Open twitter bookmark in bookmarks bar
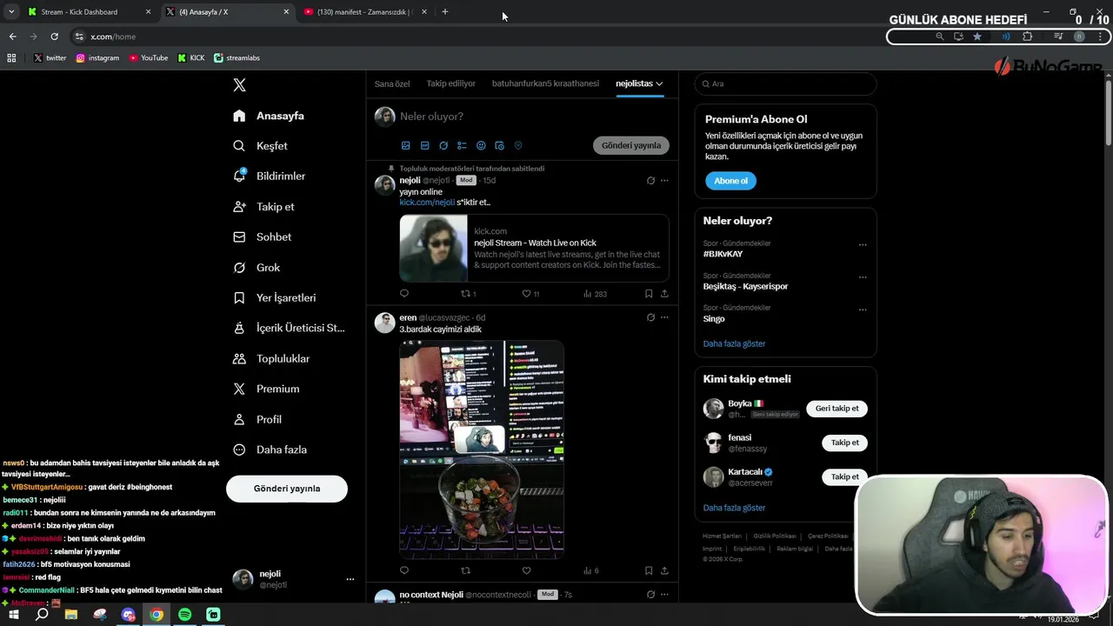The image size is (1113, 626). 50,58
